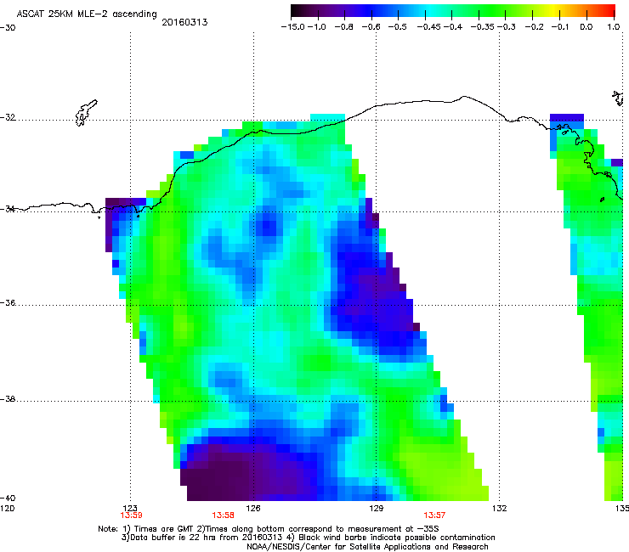Click longitude label 132
Viewport: 629px width, 552px height.
click(x=499, y=508)
